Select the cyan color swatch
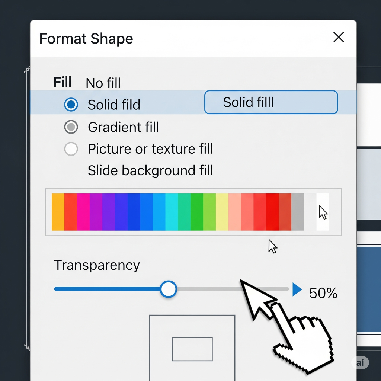Screen dimensions: 381x381 pos(172,212)
